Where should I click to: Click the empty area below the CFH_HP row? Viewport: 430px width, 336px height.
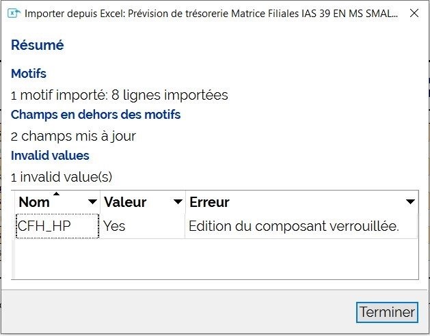pyautogui.click(x=216, y=258)
